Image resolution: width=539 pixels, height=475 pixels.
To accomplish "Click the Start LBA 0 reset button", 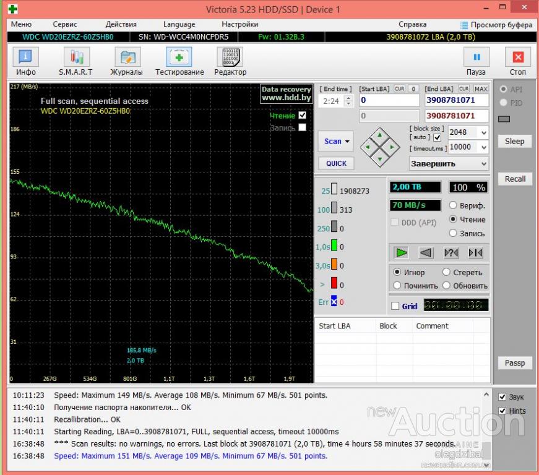I will (x=413, y=88).
